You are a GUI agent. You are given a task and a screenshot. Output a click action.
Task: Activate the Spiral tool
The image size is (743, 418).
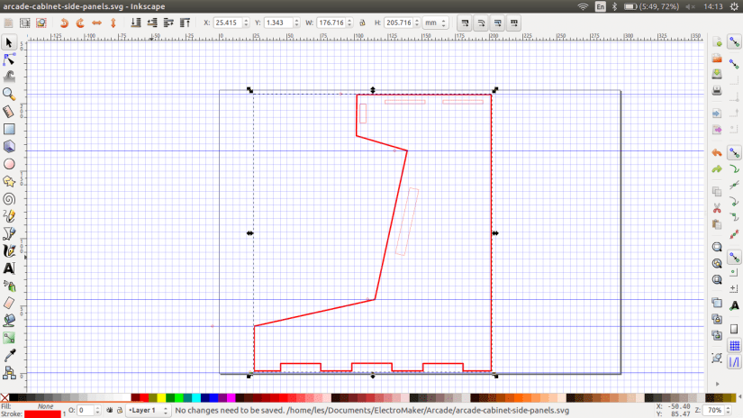tap(9, 198)
